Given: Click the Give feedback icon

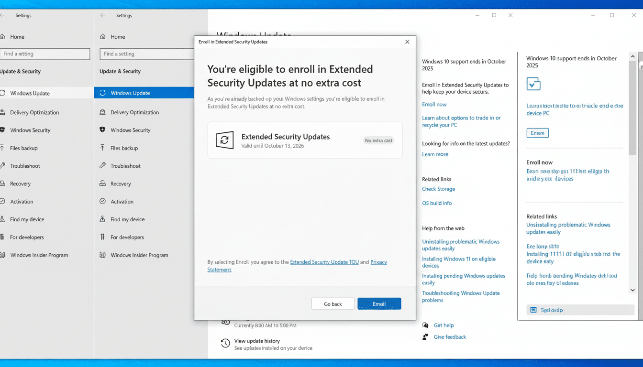Looking at the screenshot, I should point(425,337).
